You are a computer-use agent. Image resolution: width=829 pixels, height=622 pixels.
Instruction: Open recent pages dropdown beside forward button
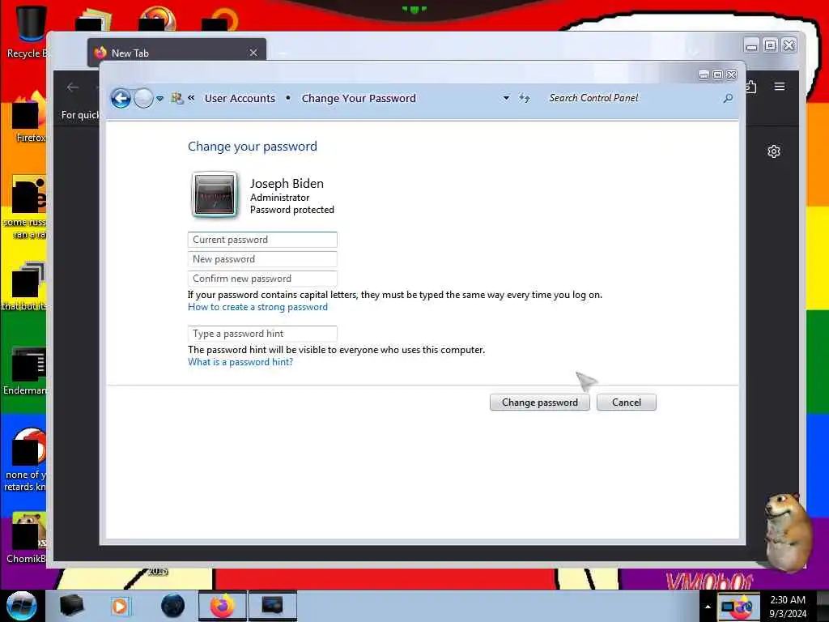tap(159, 98)
